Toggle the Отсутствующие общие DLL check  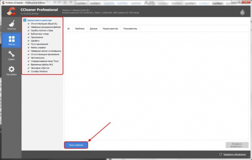[29, 24]
